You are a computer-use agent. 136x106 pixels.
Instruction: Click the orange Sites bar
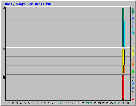124,69
